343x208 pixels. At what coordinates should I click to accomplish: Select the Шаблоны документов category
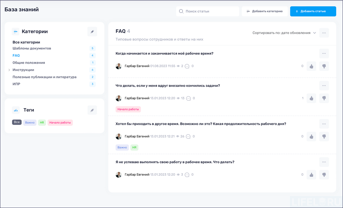point(32,48)
